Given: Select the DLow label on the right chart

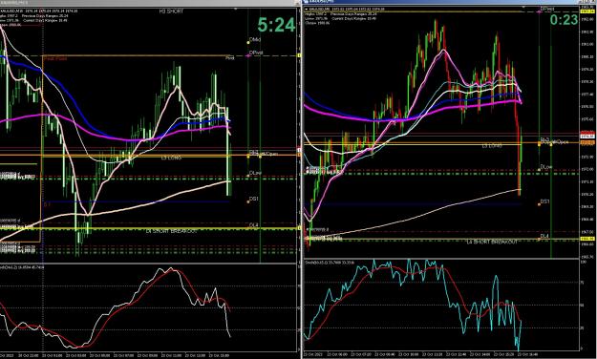Looking at the screenshot, I should (546, 167).
